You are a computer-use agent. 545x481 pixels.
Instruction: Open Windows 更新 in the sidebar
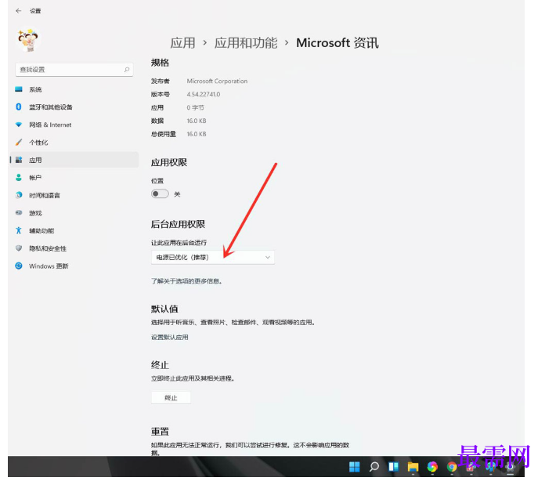[x=74, y=266]
